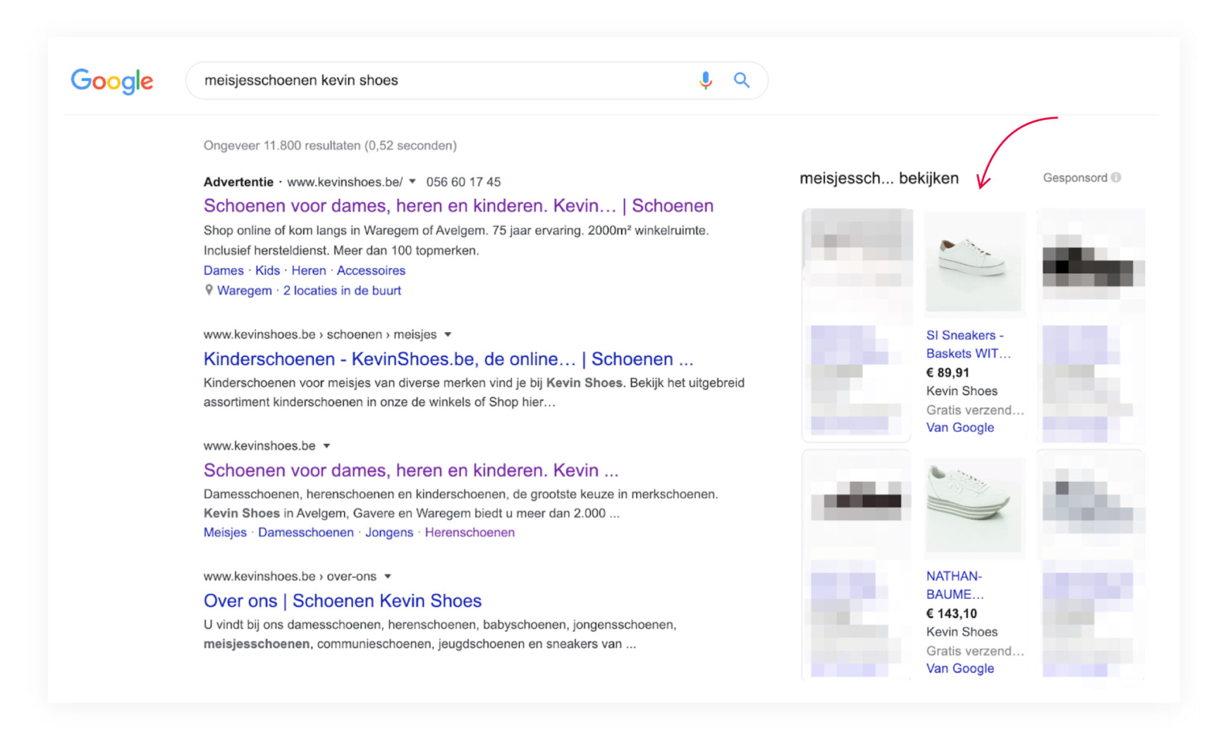Open dropdown arrow after schoenen › meisjes
The width and height of the screenshot is (1219, 745).
point(448,334)
